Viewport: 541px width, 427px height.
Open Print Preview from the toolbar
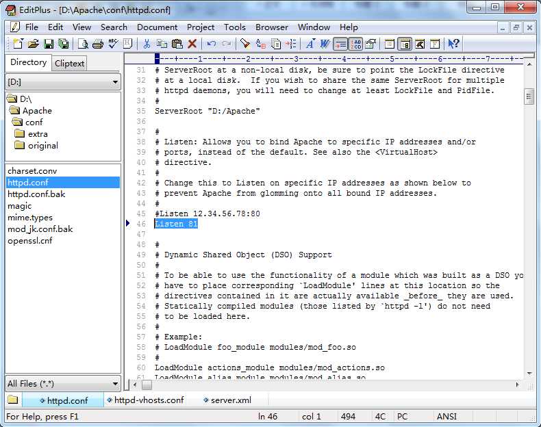(83, 44)
